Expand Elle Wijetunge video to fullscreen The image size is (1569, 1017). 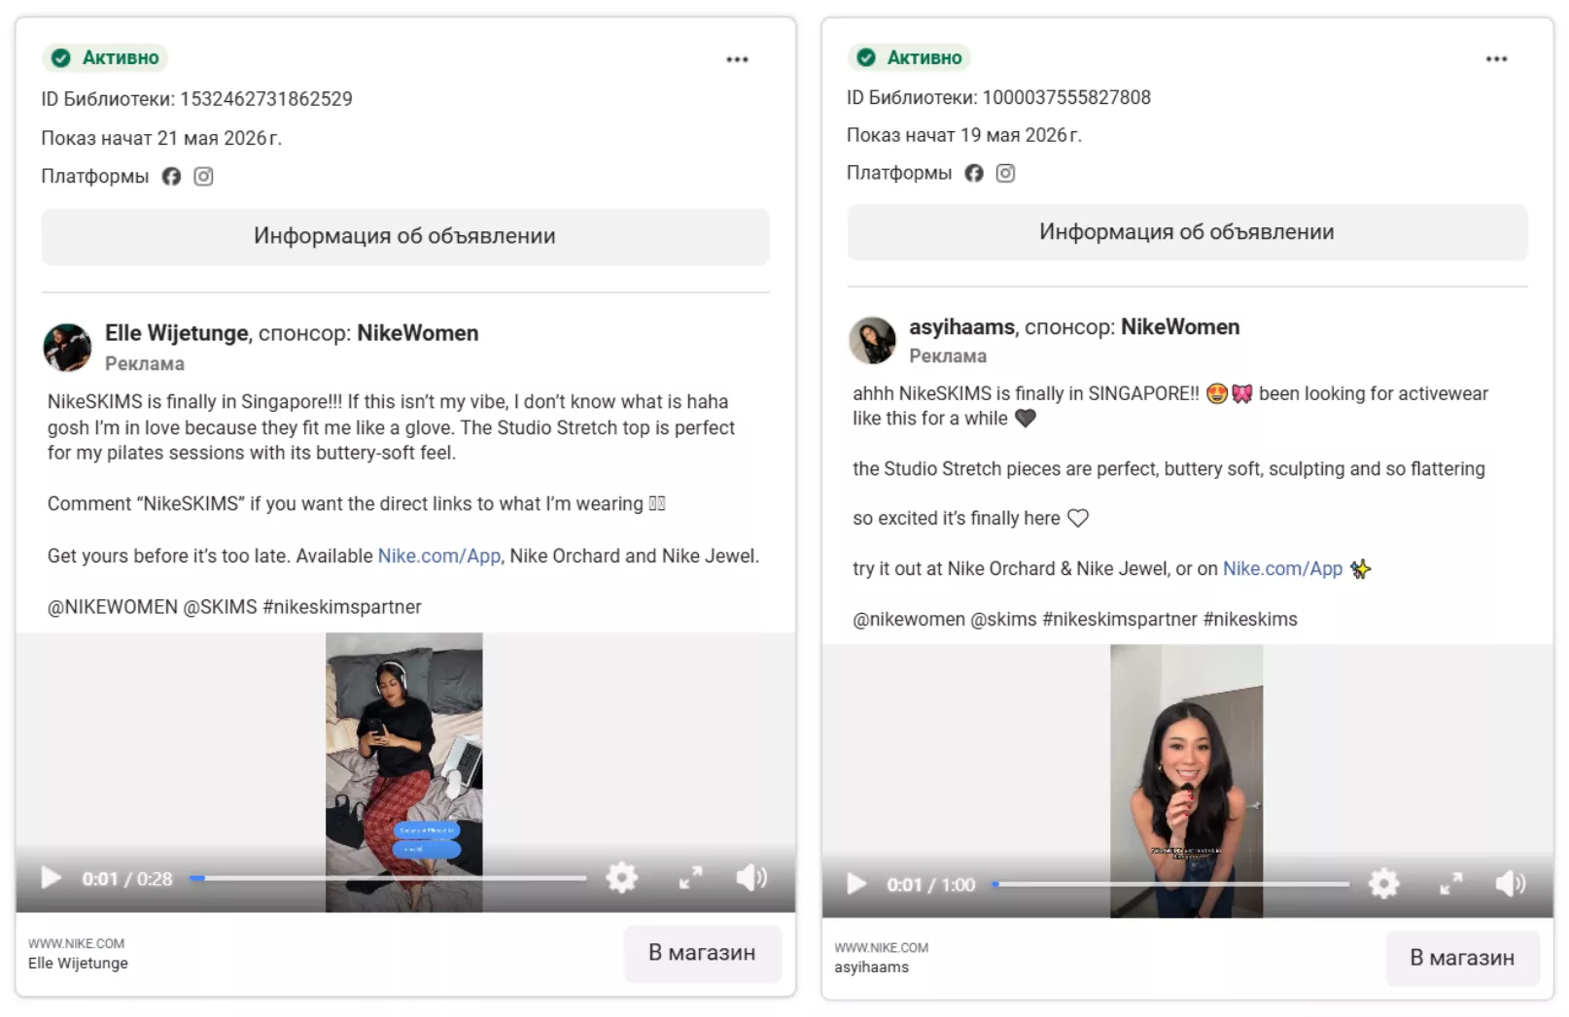(690, 878)
